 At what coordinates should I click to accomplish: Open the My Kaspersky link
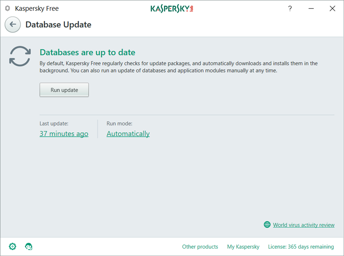coord(243,247)
